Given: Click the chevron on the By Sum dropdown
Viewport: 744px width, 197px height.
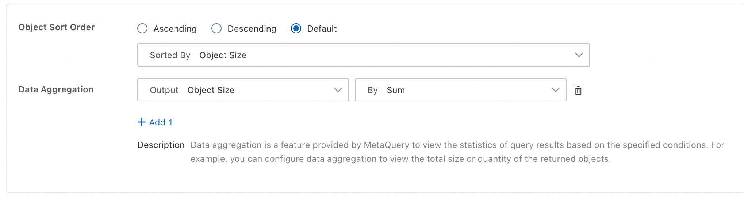Looking at the screenshot, I should click(x=555, y=90).
